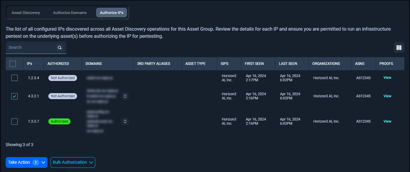Check the checkbox for IP 1.3.3.7

coord(14,121)
